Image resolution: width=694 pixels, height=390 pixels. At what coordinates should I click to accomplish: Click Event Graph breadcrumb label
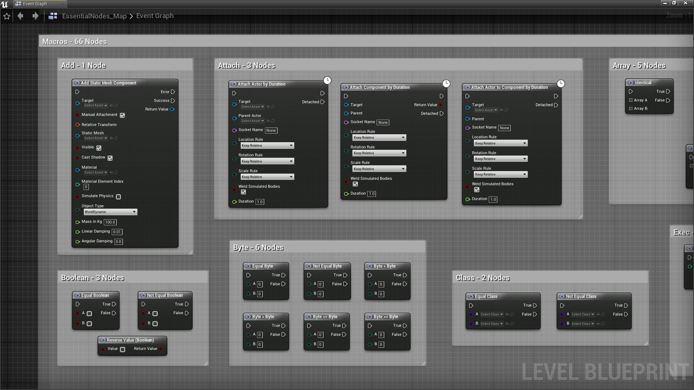tap(155, 16)
